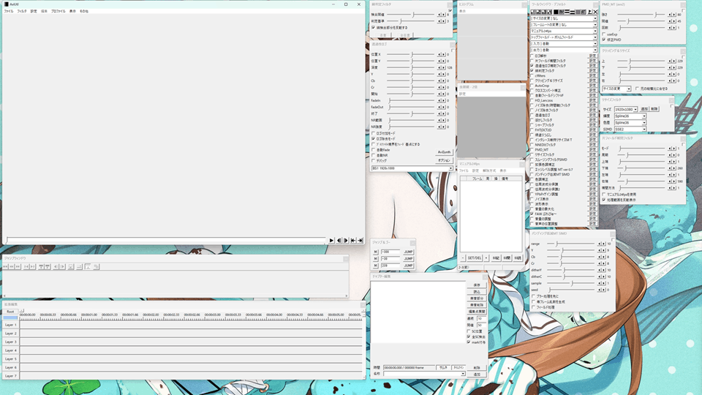Click the Root button in extended editor
Image resolution: width=702 pixels, height=395 pixels.
pos(10,312)
